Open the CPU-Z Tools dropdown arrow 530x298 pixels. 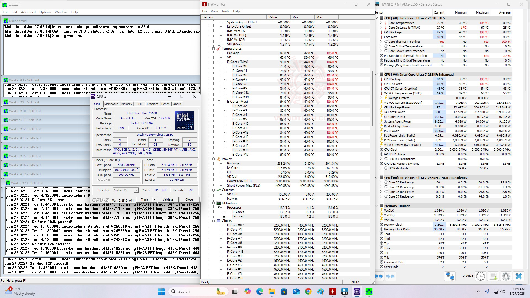154,199
